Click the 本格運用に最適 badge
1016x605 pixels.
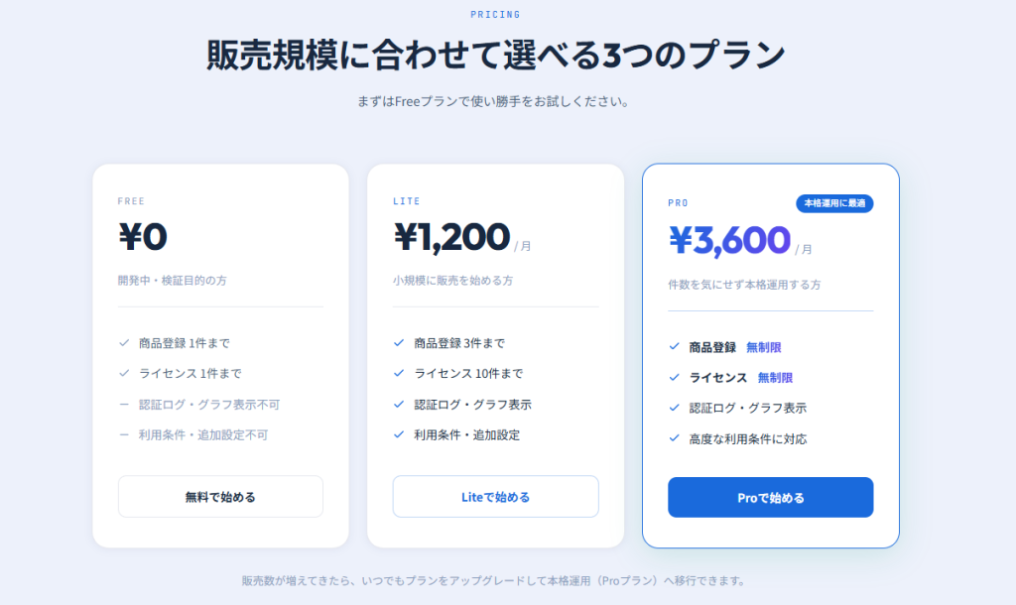coord(833,203)
